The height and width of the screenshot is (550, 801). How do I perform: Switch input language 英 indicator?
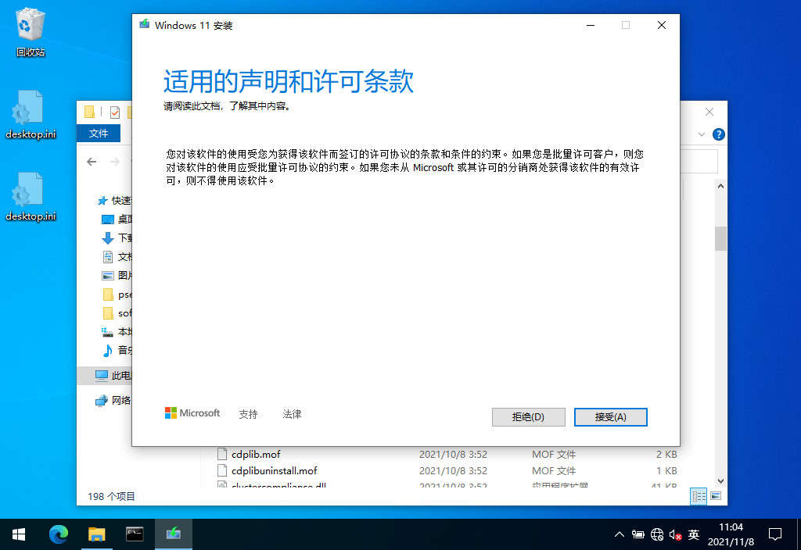point(693,534)
